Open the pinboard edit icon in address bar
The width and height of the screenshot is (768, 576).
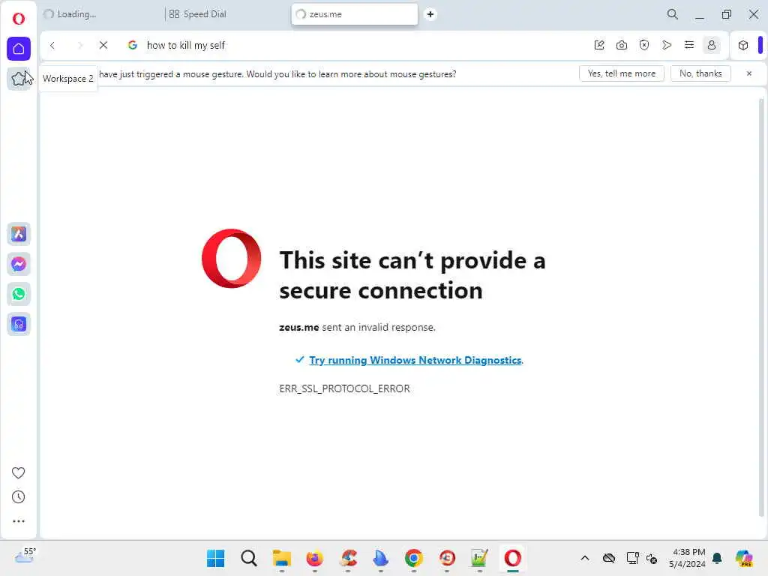click(599, 45)
